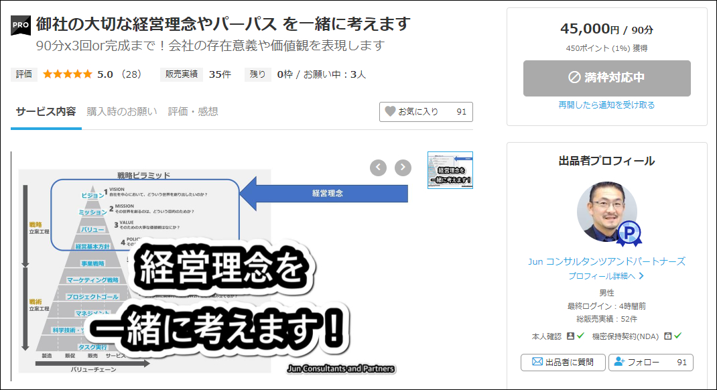This screenshot has width=717, height=390.
Task: Select the slideshow thumbnail image
Action: click(450, 170)
